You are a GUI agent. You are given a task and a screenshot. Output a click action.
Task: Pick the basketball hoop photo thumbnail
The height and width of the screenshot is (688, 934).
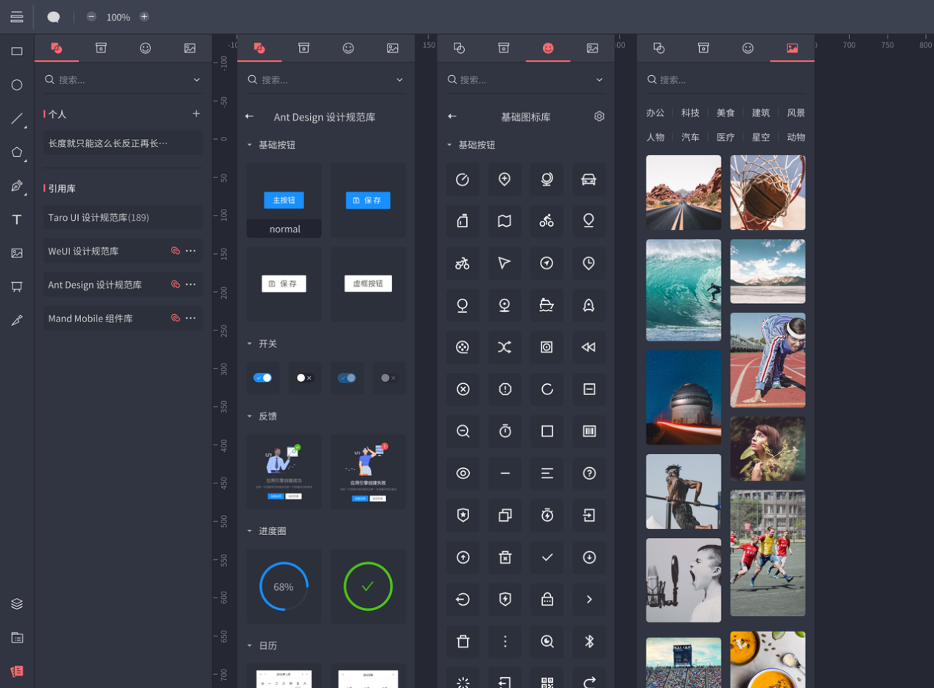coord(768,193)
